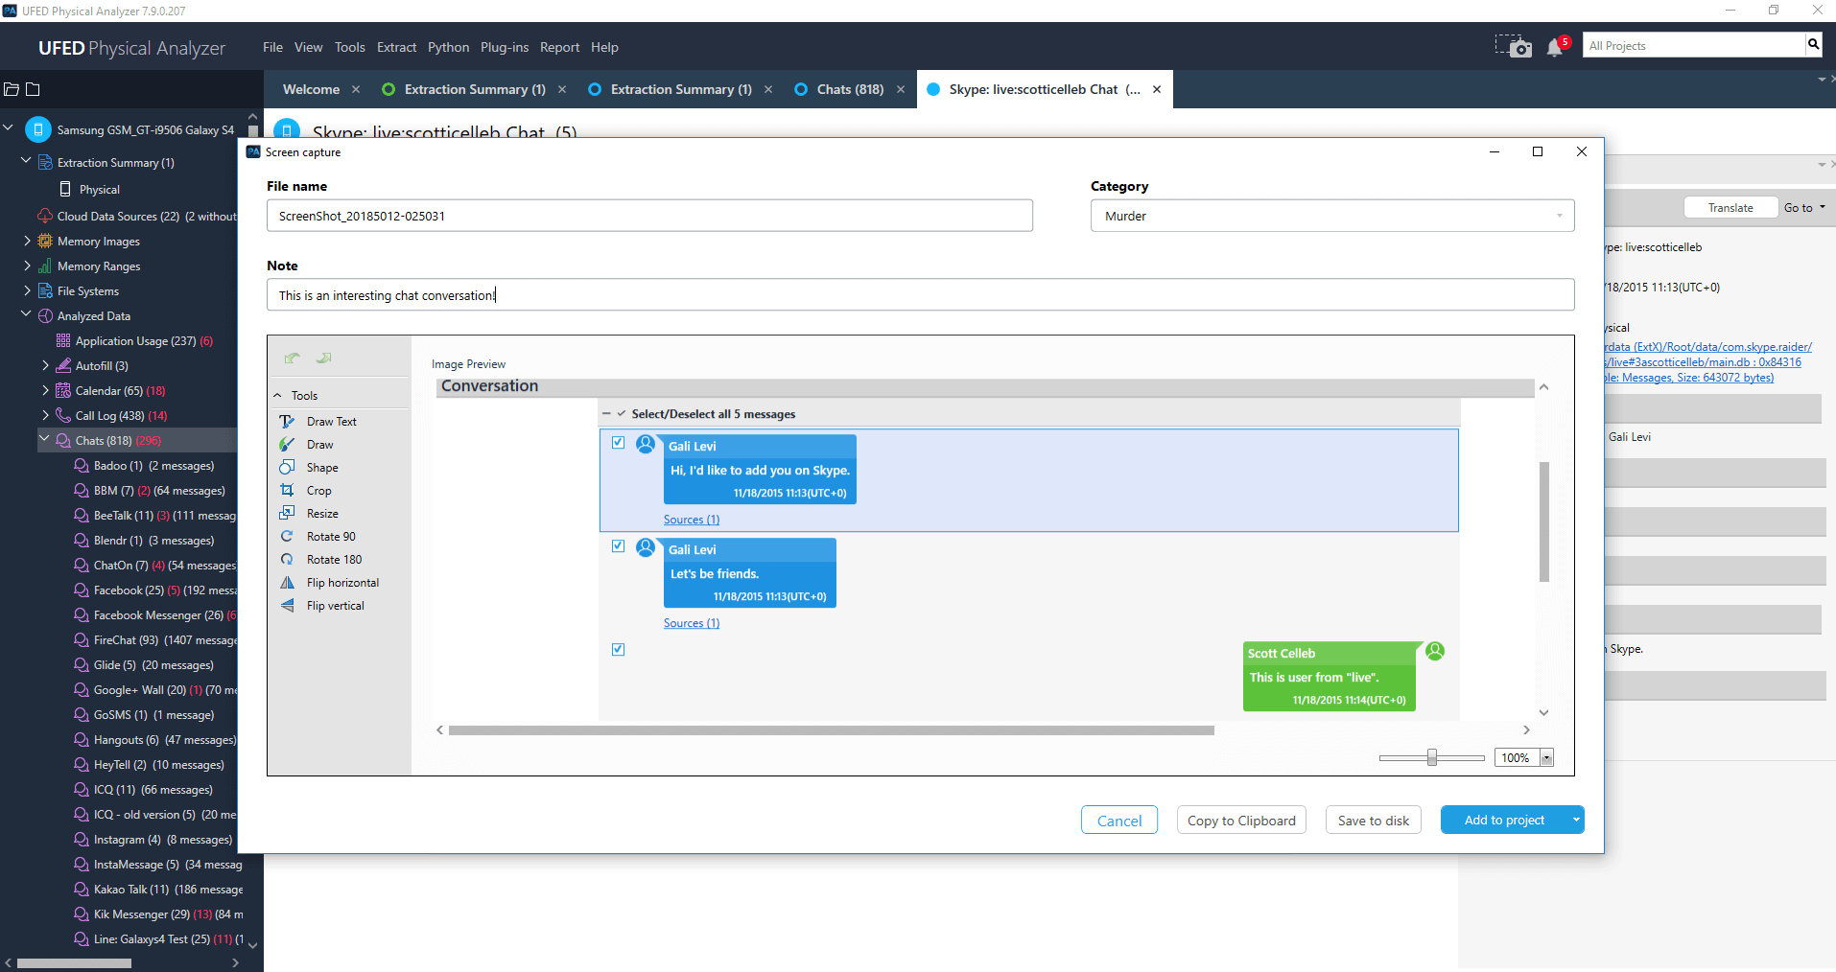Click Save to disk

coord(1374,821)
